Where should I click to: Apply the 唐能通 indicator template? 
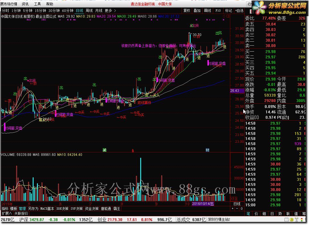pos(106,209)
